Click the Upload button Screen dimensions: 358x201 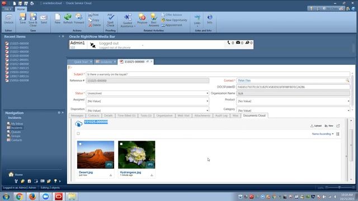point(316,126)
